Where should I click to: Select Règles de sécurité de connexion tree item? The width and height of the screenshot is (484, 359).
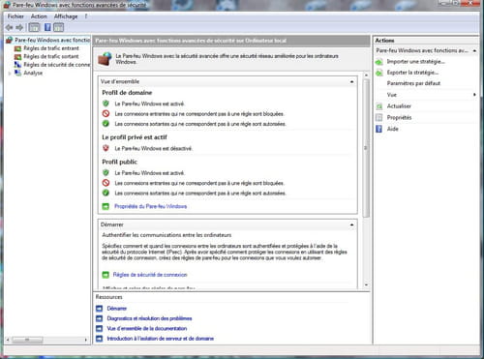(57, 65)
